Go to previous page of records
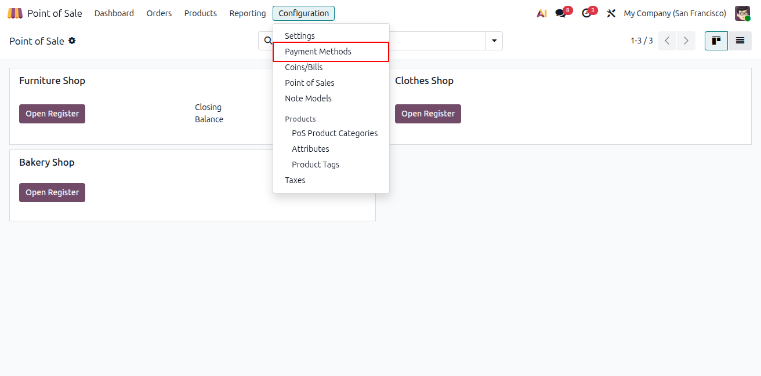 [x=667, y=41]
